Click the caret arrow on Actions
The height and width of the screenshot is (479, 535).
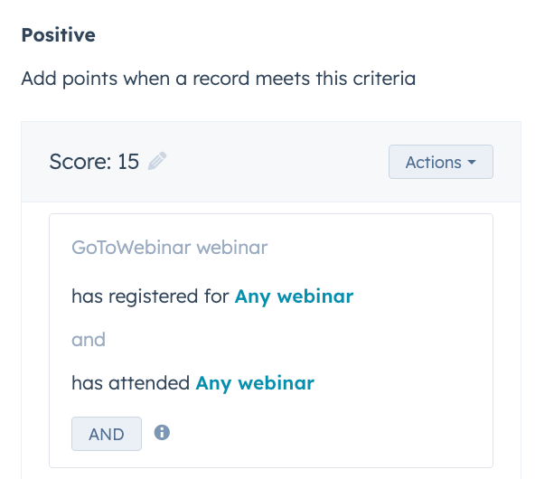(472, 163)
